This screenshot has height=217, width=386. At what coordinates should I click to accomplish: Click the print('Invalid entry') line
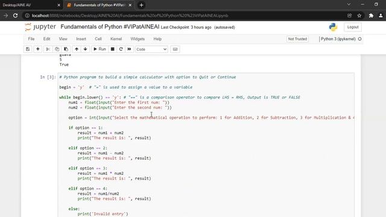coord(103,214)
